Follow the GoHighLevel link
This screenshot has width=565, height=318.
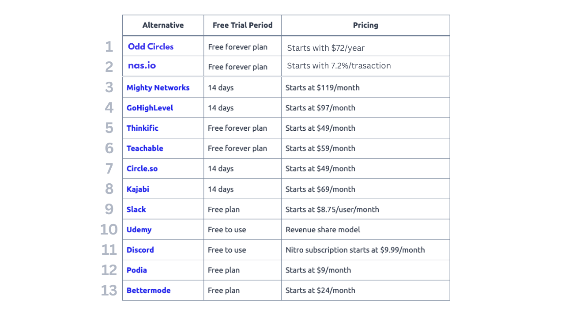(x=150, y=108)
